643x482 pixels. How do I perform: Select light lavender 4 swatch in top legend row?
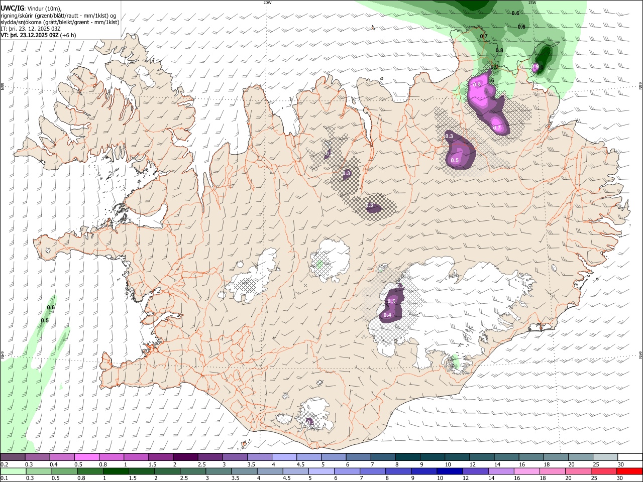click(284, 457)
